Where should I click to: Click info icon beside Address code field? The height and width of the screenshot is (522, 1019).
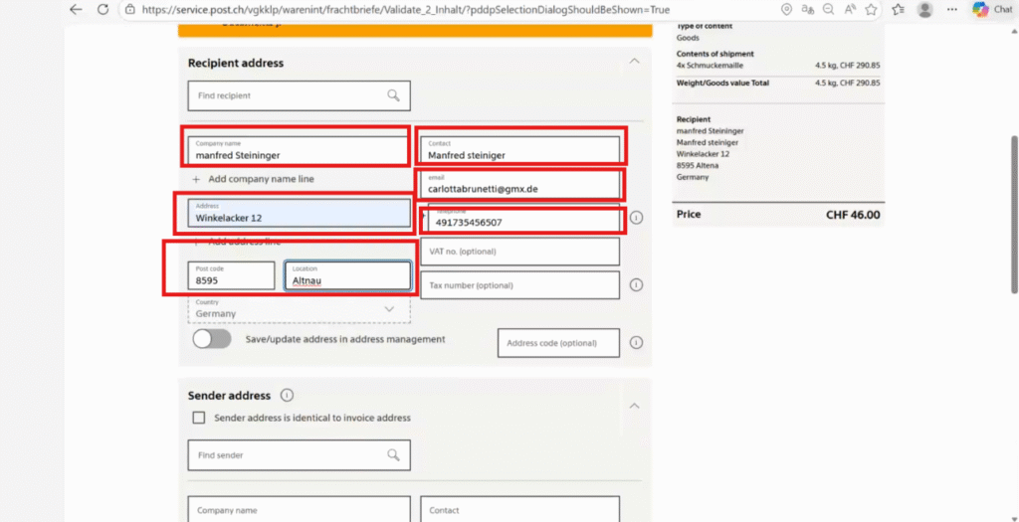(x=636, y=343)
